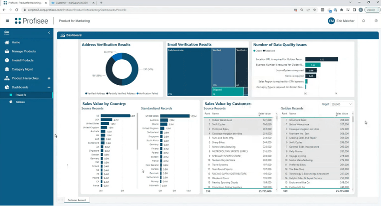The height and width of the screenshot is (206, 381).
Task: Collapse the sidebar with the chevron
Action: coord(49,33)
